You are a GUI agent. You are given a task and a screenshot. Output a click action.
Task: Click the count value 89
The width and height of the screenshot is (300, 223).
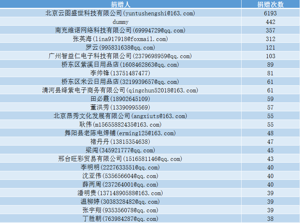(270, 65)
